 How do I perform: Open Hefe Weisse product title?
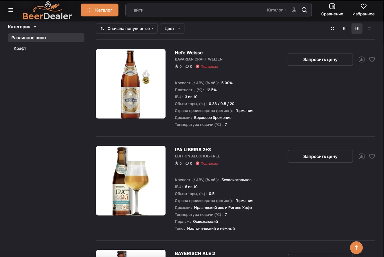(189, 53)
